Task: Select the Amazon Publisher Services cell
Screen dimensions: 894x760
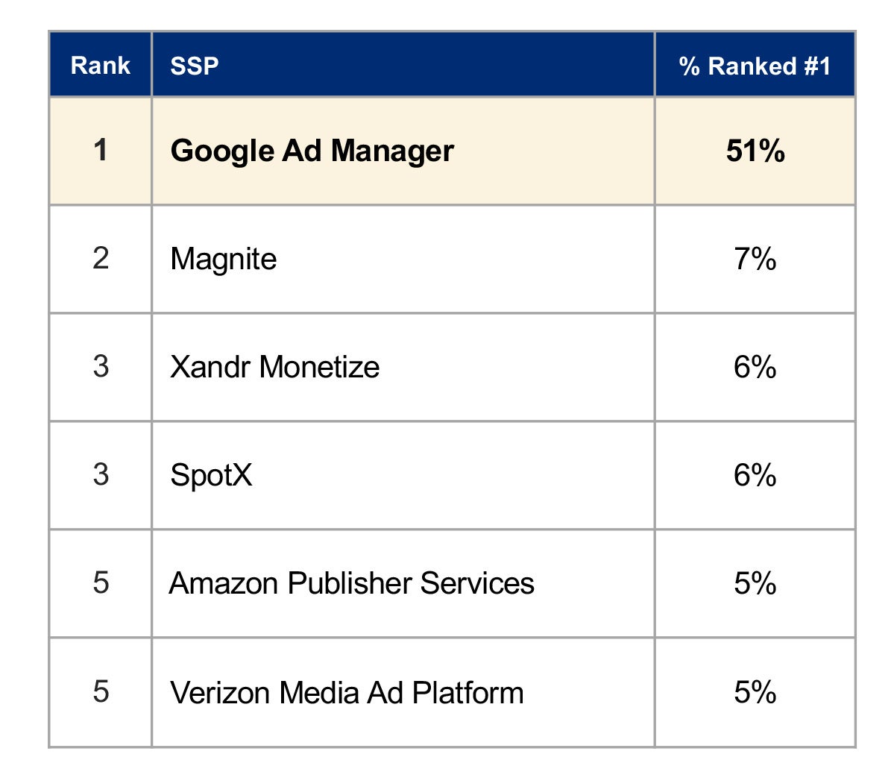Action: [352, 583]
